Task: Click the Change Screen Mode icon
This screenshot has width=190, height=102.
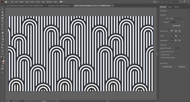Action: click(x=3, y=69)
